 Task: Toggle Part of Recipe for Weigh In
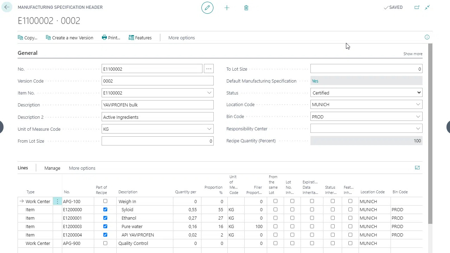105,201
